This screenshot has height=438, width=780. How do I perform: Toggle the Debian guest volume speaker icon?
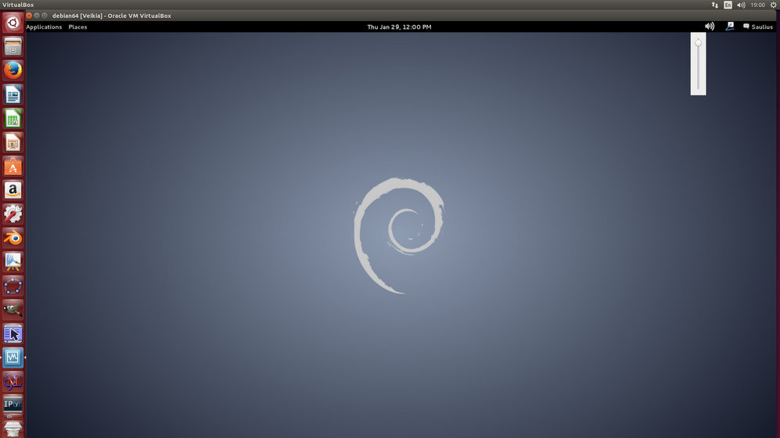tap(709, 27)
